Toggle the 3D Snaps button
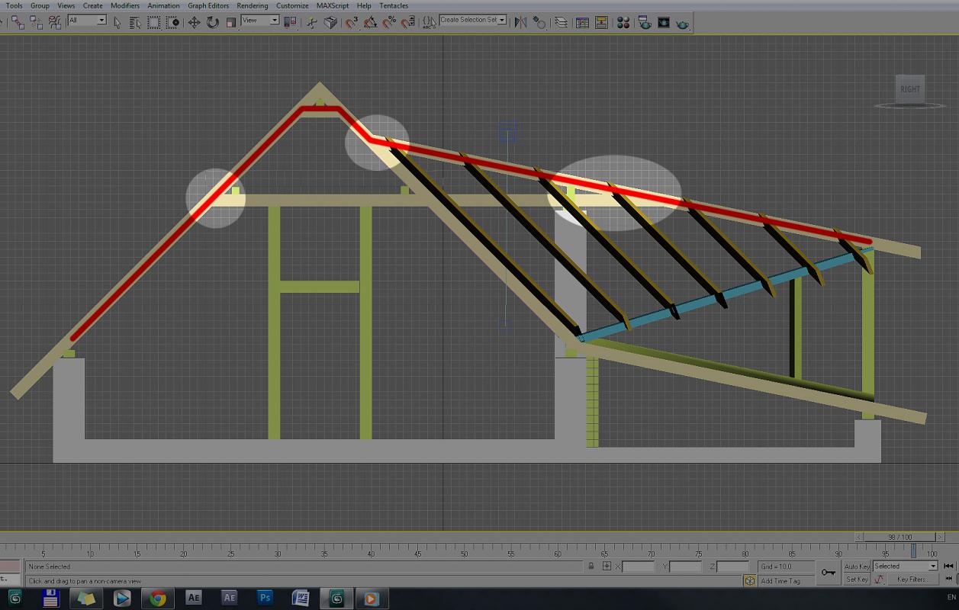959x610 pixels. (x=351, y=23)
